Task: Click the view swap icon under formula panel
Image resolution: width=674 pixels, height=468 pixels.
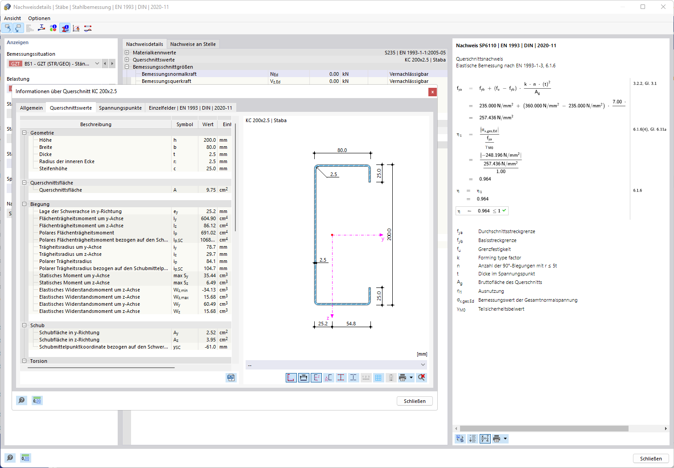Action: coord(460,439)
